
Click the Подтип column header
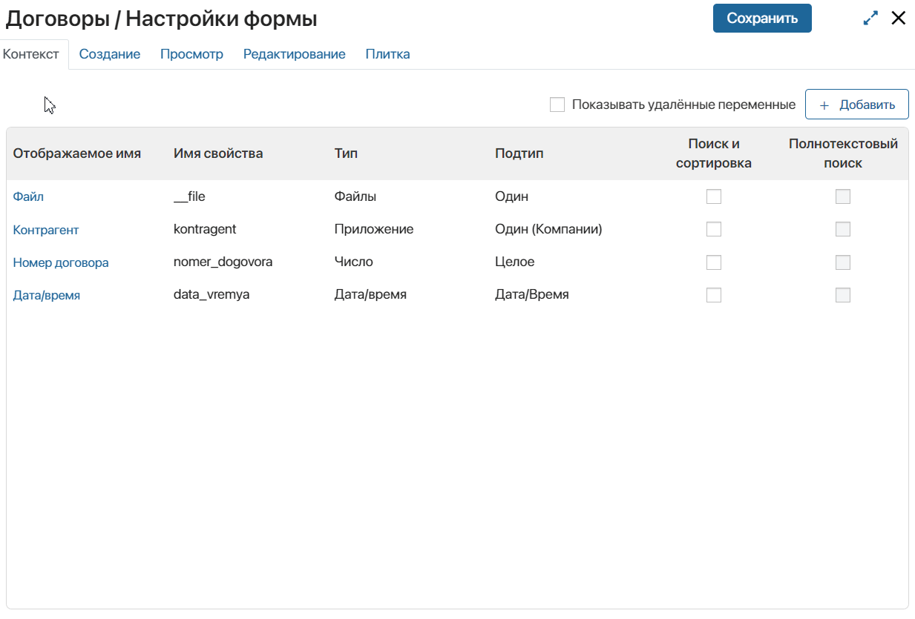(x=519, y=153)
